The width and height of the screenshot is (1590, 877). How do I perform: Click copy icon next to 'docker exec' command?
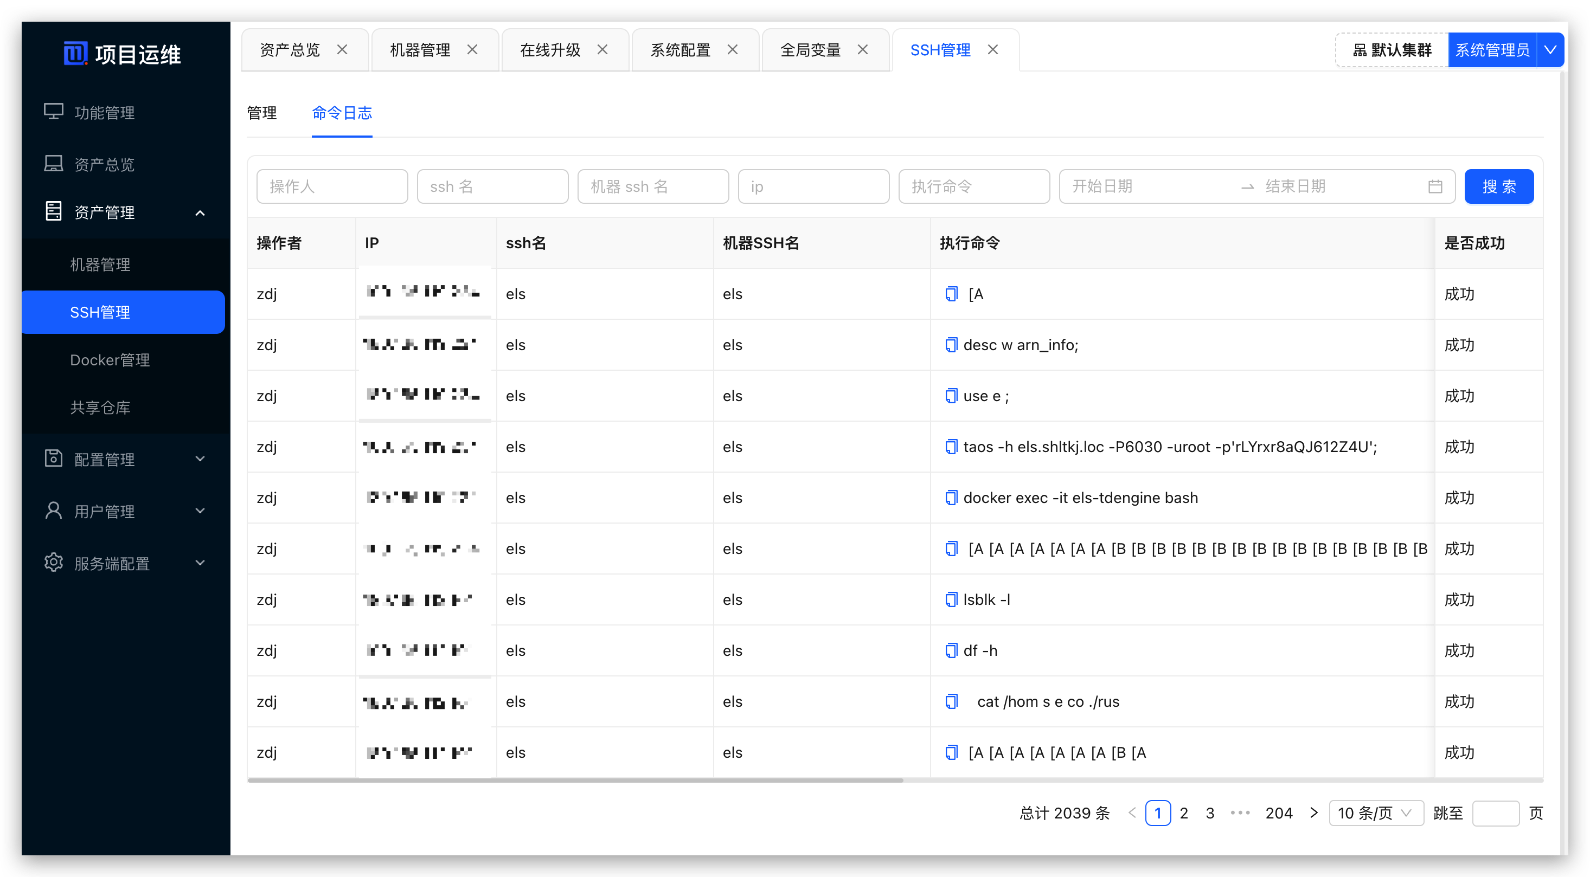click(951, 498)
